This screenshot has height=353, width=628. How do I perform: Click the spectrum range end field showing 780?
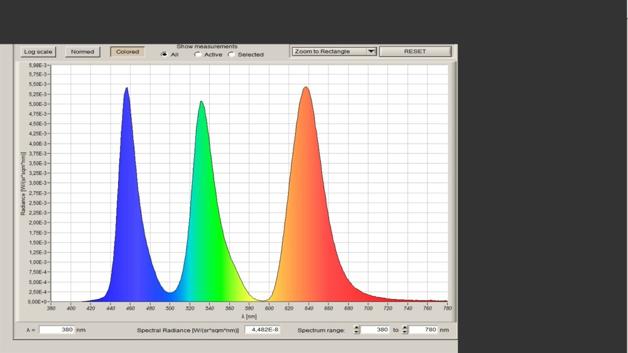pos(423,330)
